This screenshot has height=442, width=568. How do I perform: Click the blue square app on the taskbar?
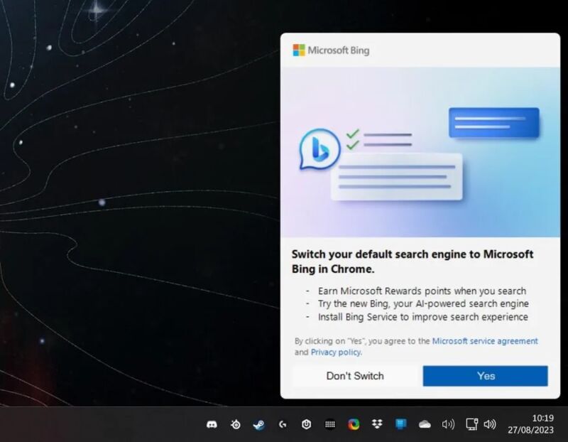click(x=401, y=424)
